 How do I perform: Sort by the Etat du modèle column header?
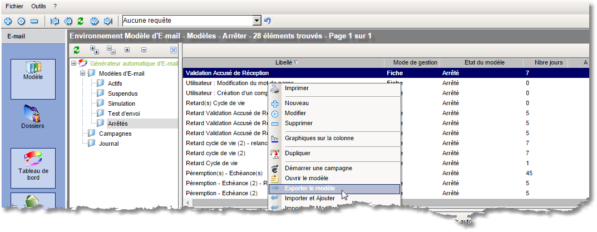pyautogui.click(x=481, y=63)
